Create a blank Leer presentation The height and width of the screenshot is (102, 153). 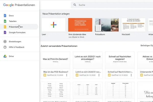[x=54, y=25]
